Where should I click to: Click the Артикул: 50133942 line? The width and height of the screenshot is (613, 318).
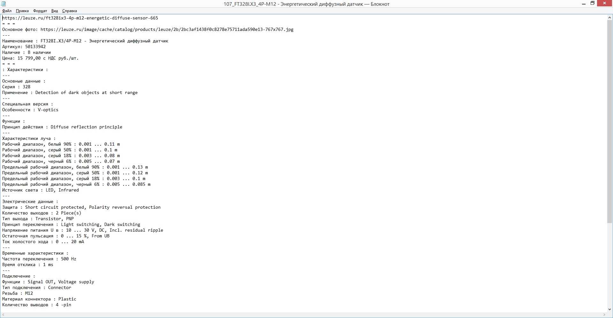tap(24, 47)
